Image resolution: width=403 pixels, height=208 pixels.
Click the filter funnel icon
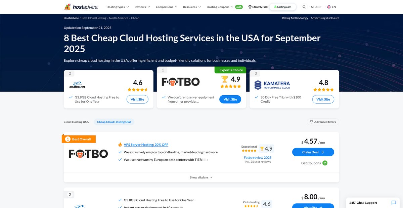[x=311, y=122]
